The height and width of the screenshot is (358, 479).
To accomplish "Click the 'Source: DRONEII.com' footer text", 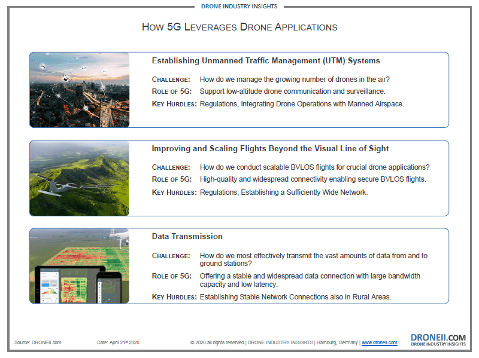I will click(x=38, y=342).
